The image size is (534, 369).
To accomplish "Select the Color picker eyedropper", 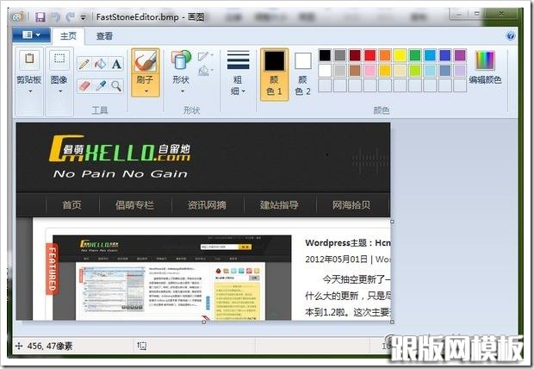I will (x=100, y=84).
